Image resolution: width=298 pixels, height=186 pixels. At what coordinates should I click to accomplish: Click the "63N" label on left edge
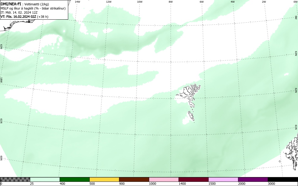1,47
